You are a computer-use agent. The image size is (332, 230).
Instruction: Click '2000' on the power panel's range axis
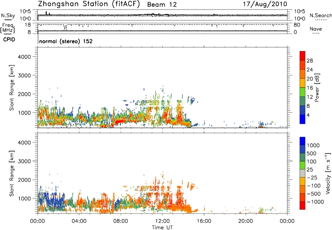(x=24, y=94)
